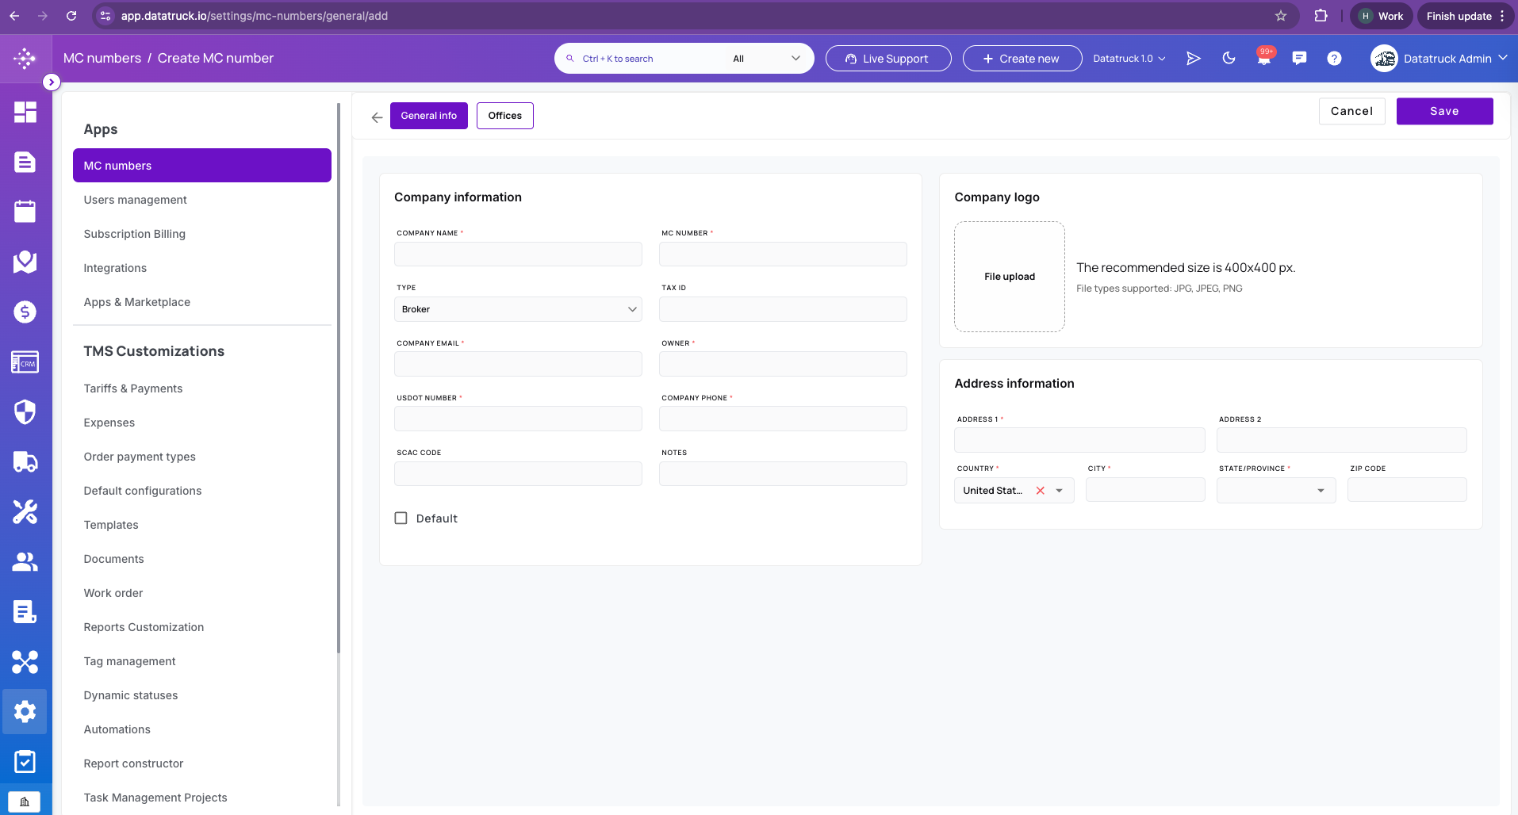Open Users management settings
This screenshot has height=815, width=1518.
pyautogui.click(x=136, y=200)
